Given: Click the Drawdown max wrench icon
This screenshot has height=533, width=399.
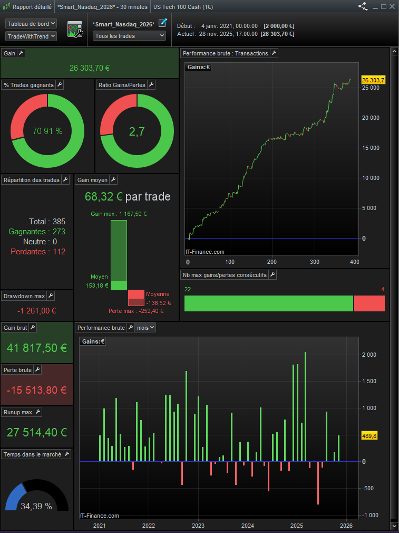Looking at the screenshot, I should [51, 296].
